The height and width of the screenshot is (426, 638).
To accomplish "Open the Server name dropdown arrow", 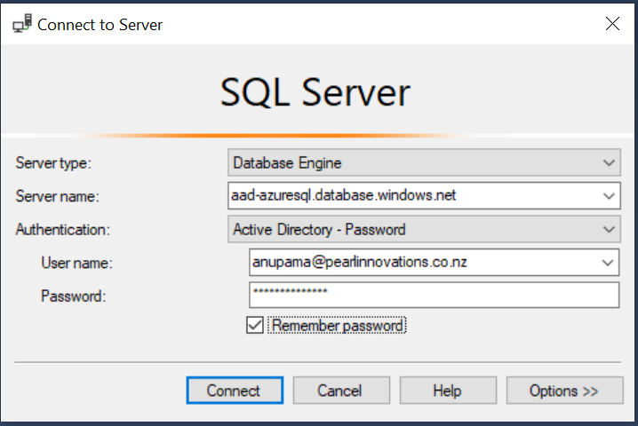I will (609, 195).
